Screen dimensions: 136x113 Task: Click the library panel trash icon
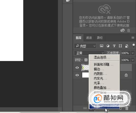[x=129, y=31]
